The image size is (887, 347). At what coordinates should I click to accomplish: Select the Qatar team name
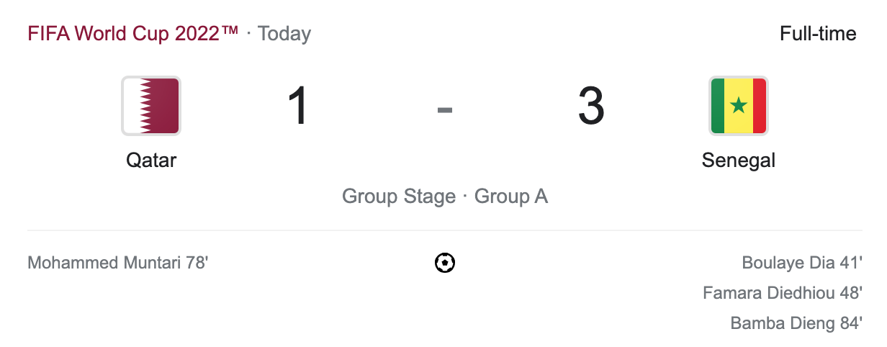(x=151, y=159)
